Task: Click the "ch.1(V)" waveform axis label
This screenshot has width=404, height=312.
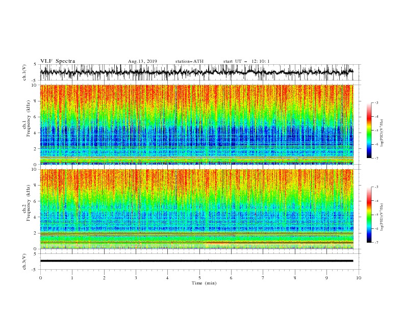Action: 24,72
